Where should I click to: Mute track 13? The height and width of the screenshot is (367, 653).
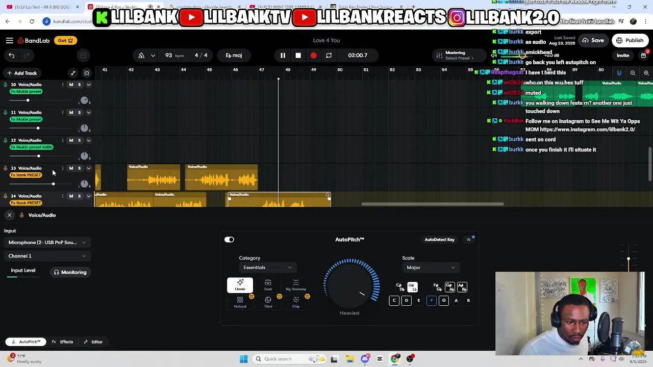point(71,168)
